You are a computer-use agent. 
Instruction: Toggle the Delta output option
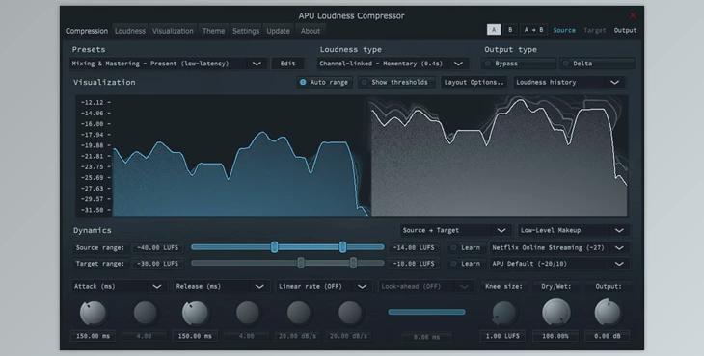pos(597,64)
